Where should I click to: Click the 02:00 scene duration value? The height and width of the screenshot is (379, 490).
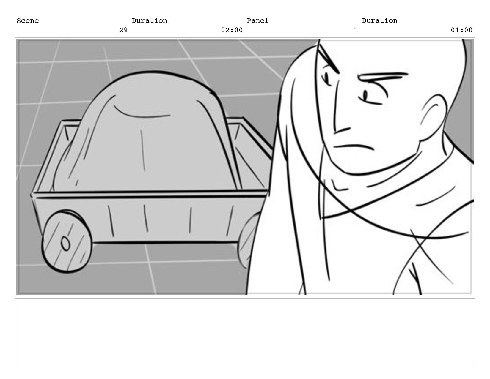232,30
